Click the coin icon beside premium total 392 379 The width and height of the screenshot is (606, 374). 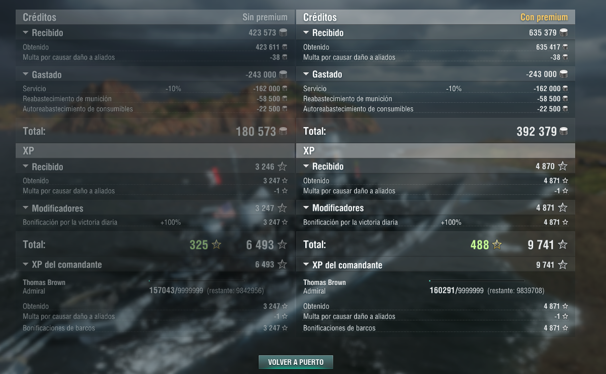tap(564, 132)
